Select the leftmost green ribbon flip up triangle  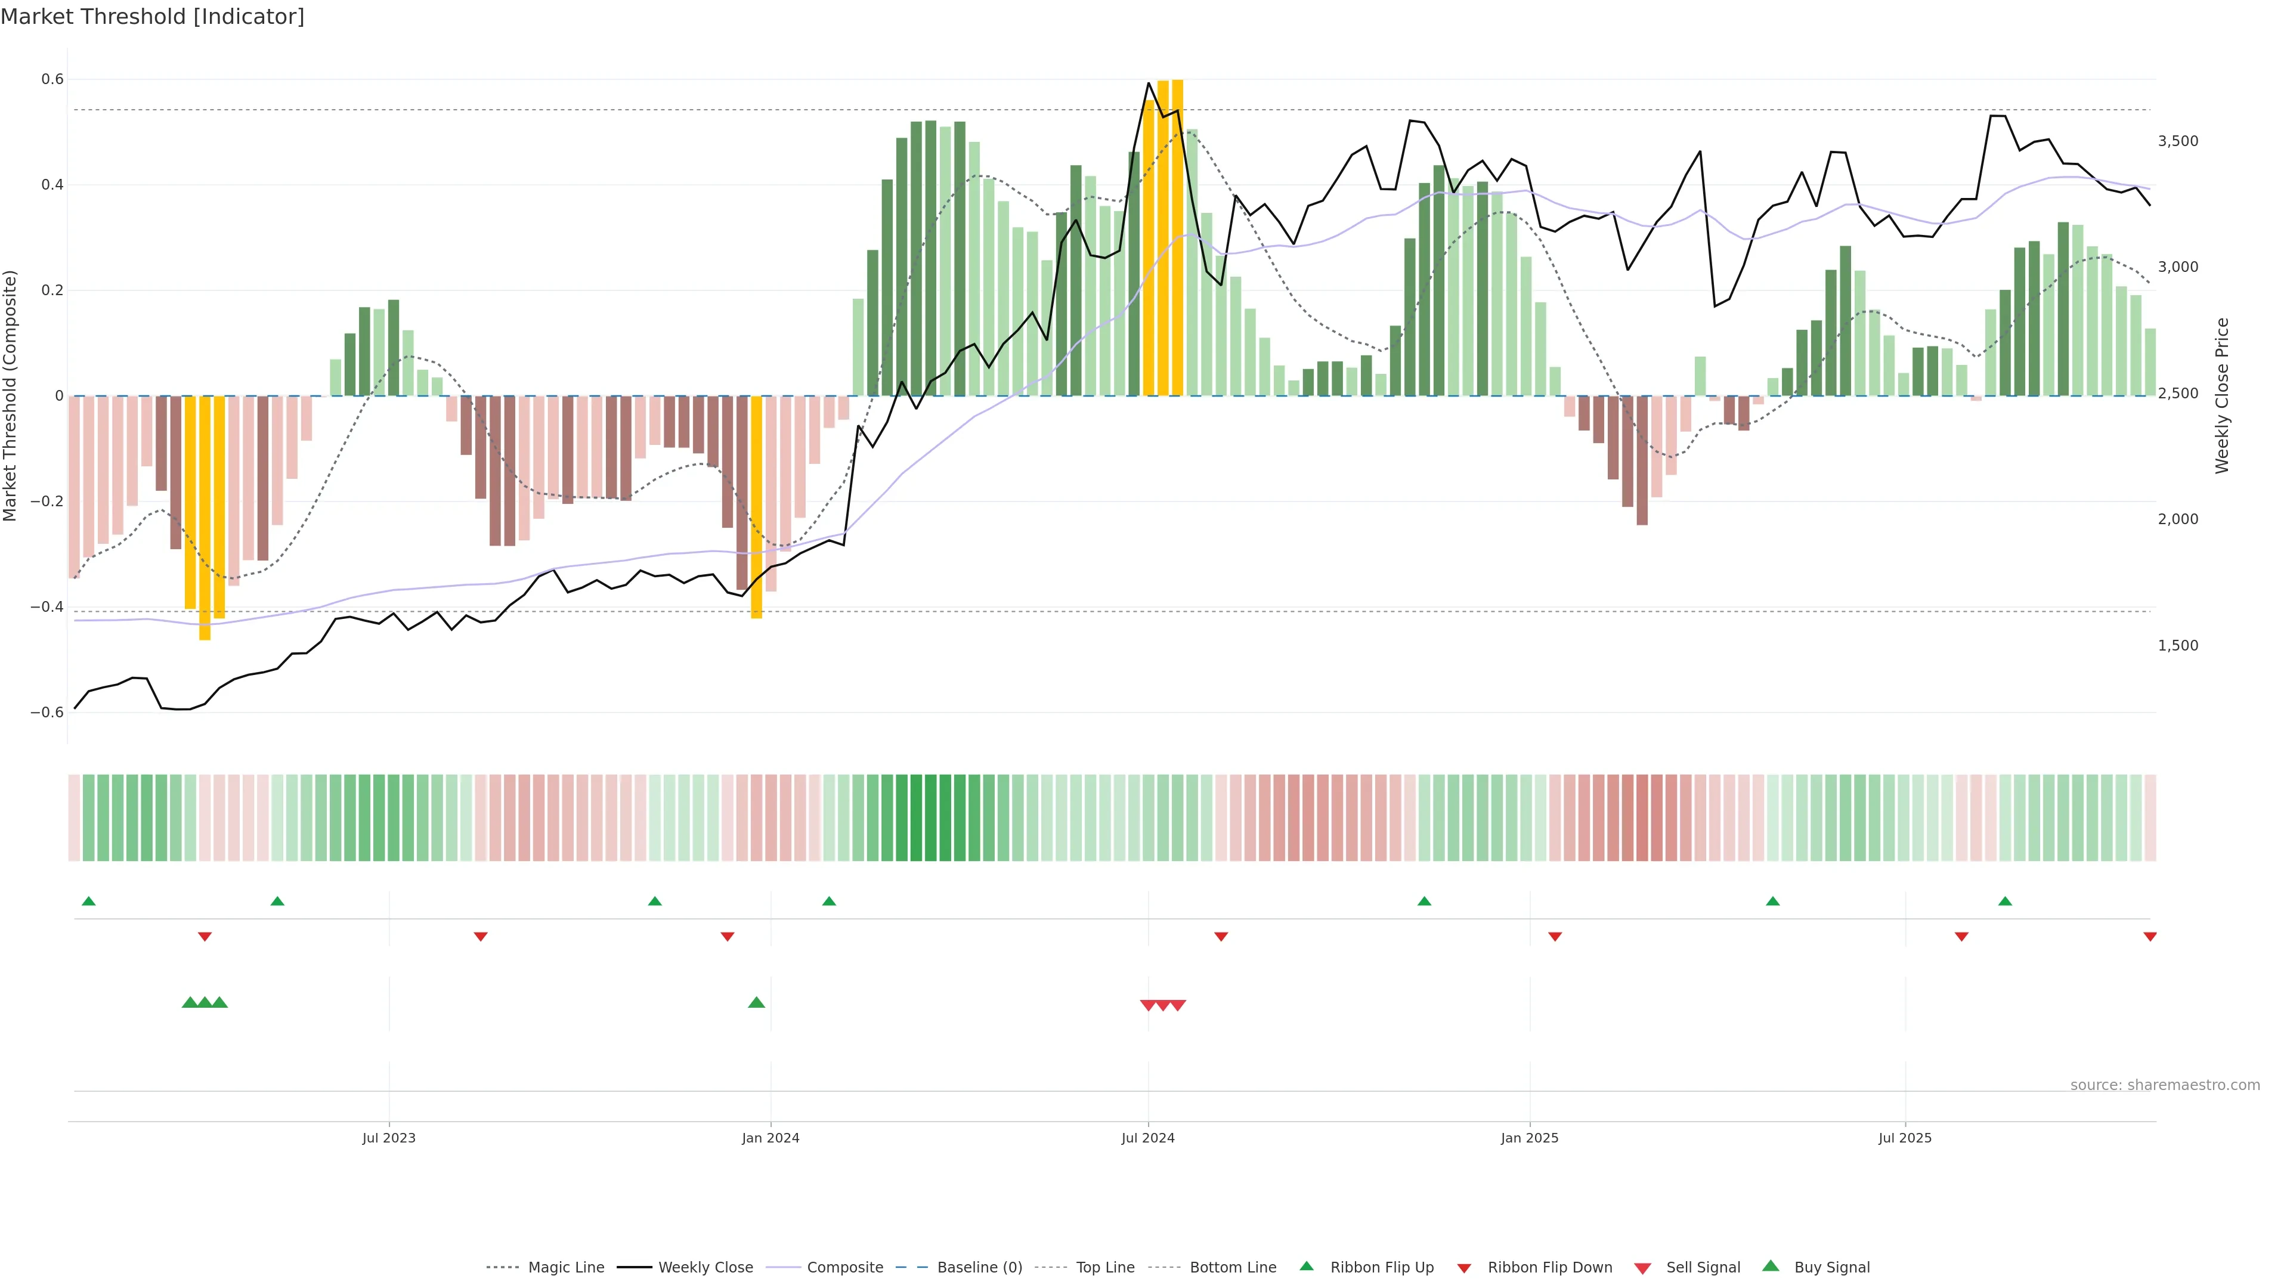tap(89, 902)
